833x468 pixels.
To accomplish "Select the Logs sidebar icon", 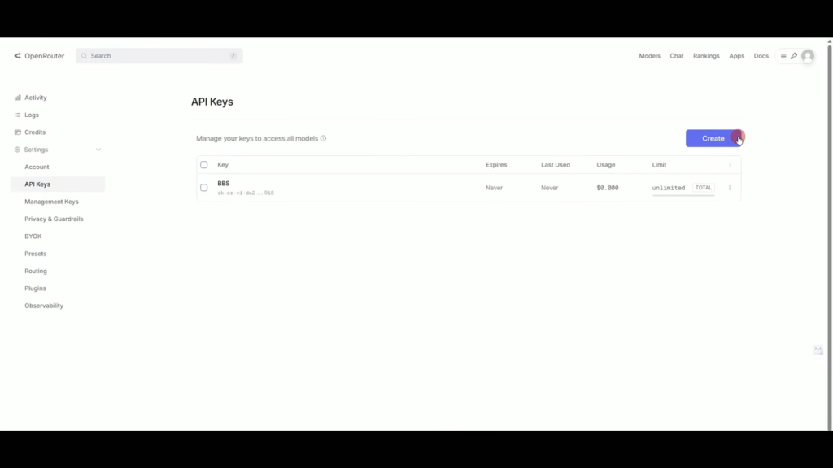I will [19, 115].
